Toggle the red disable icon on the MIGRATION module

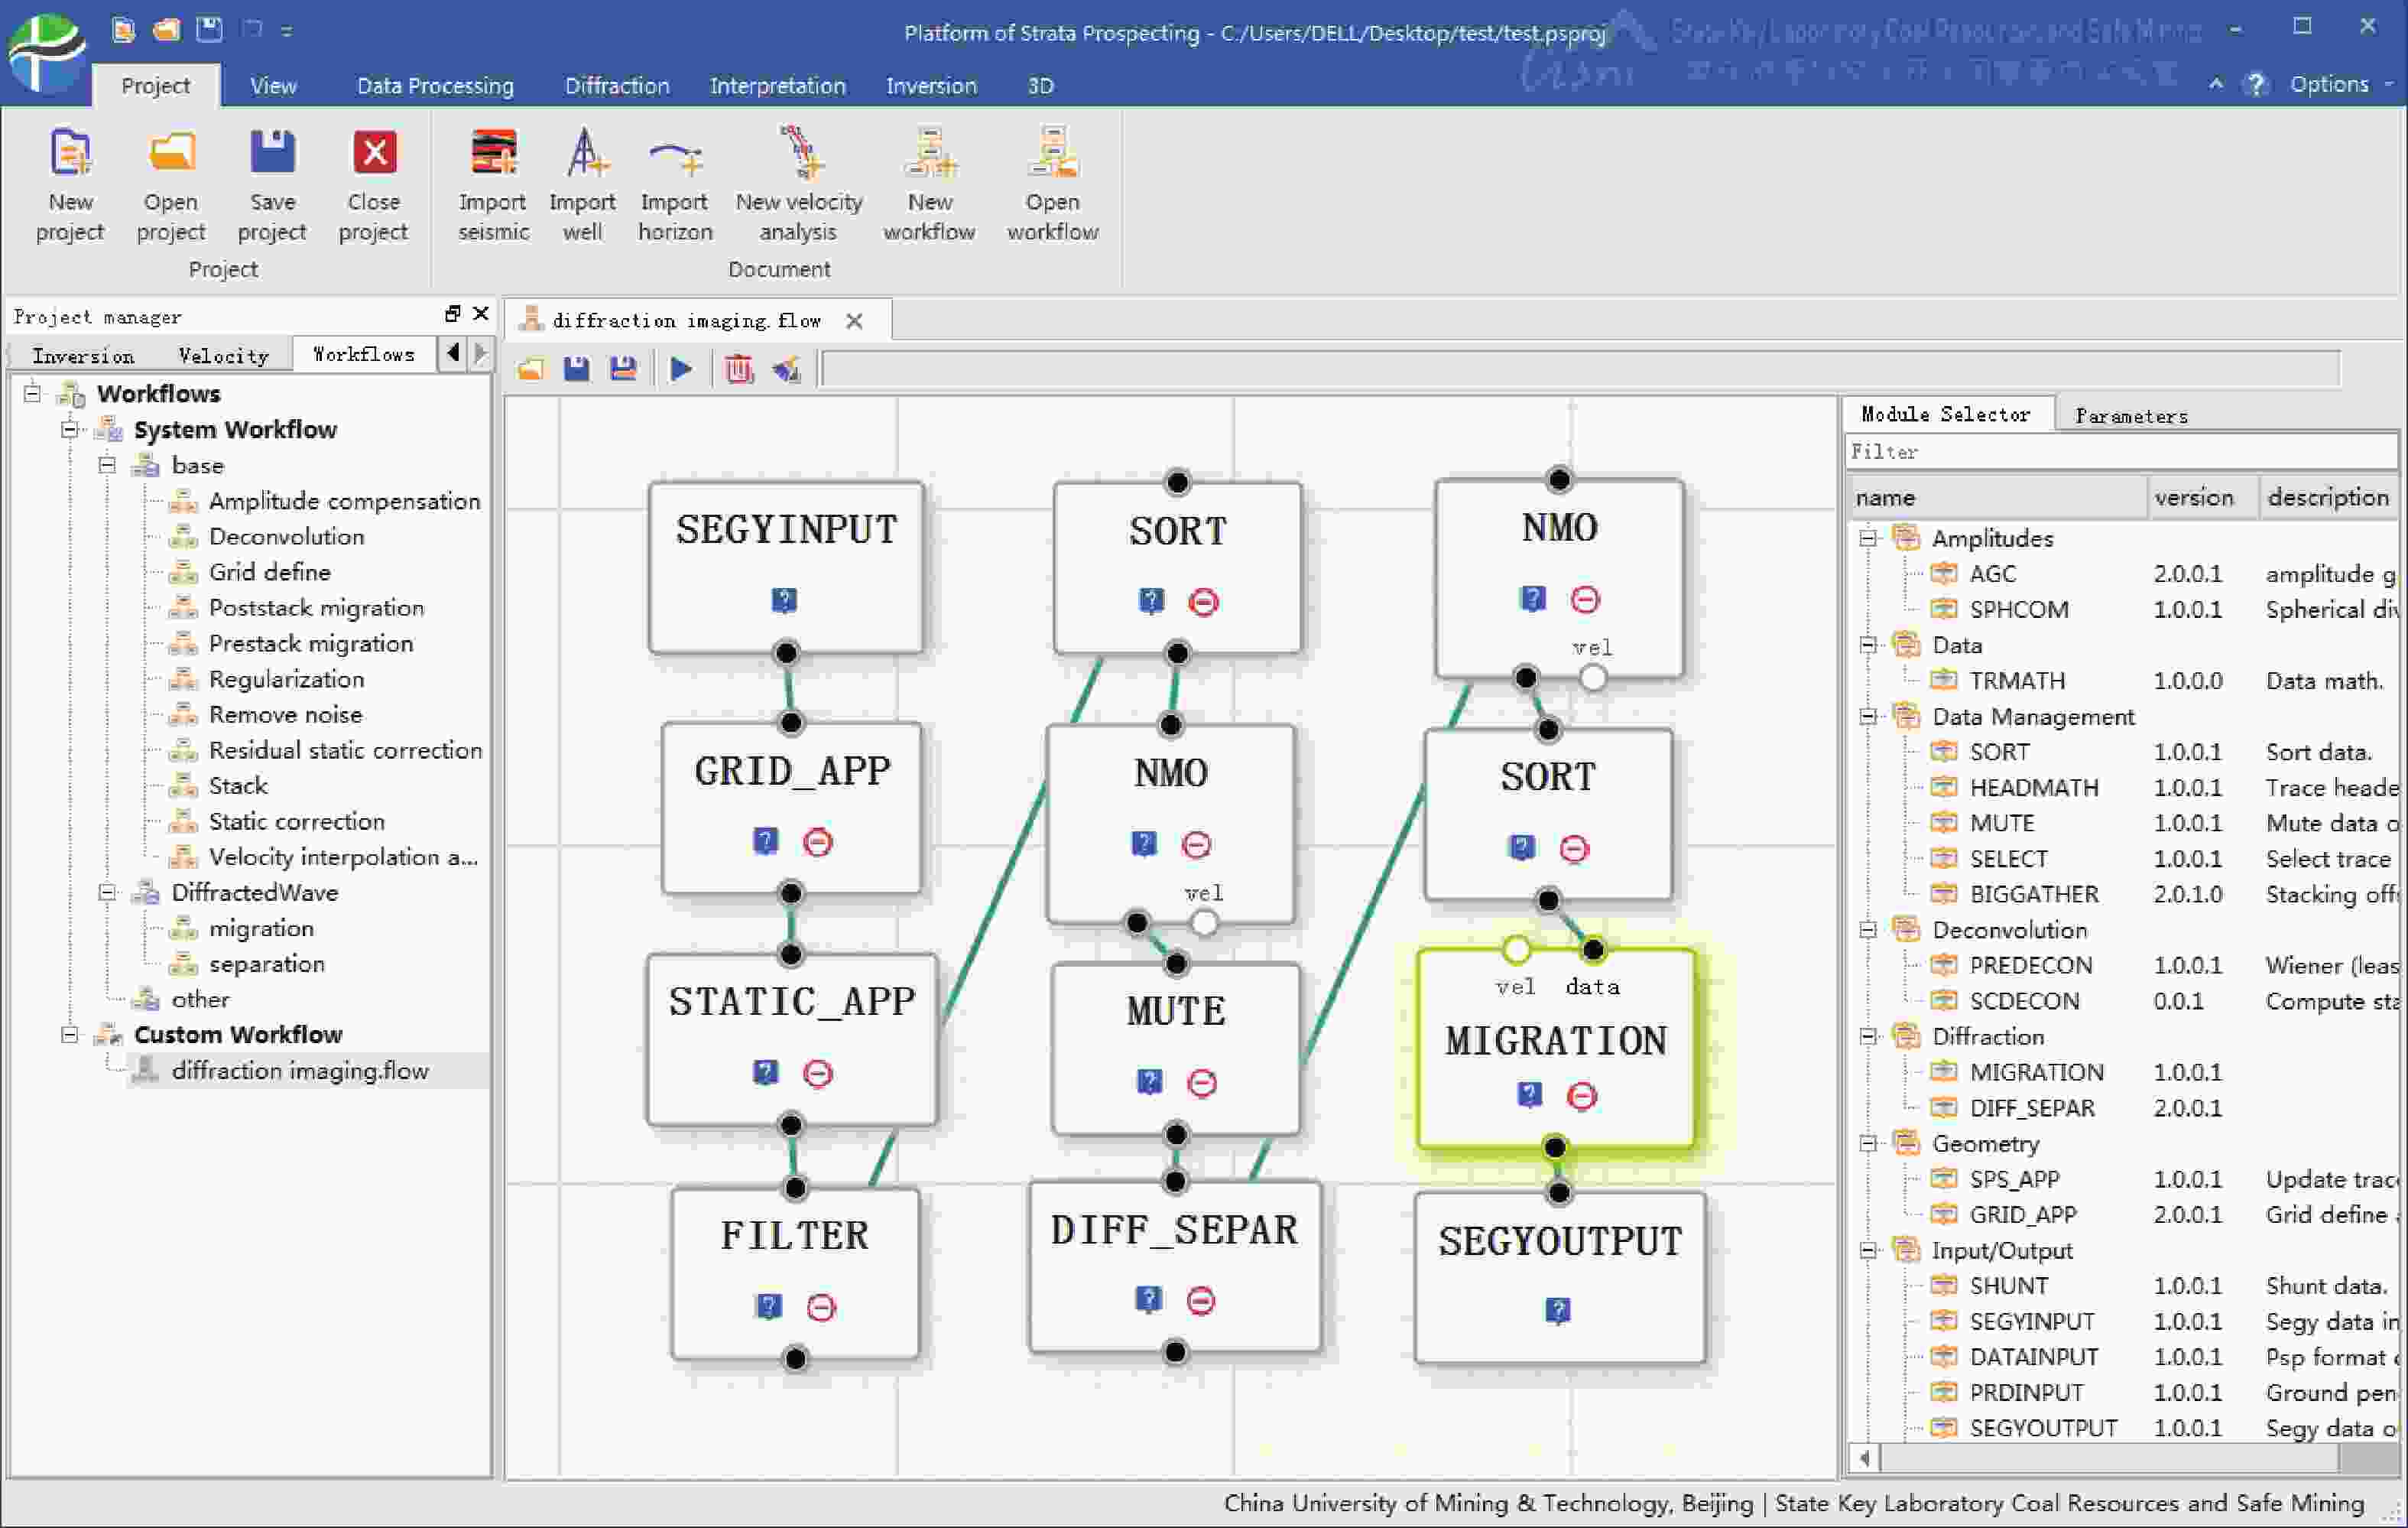pyautogui.click(x=1581, y=1096)
